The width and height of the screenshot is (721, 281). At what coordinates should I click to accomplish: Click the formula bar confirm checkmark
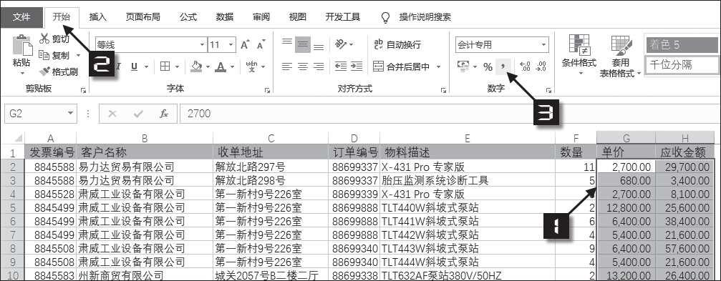tap(138, 114)
